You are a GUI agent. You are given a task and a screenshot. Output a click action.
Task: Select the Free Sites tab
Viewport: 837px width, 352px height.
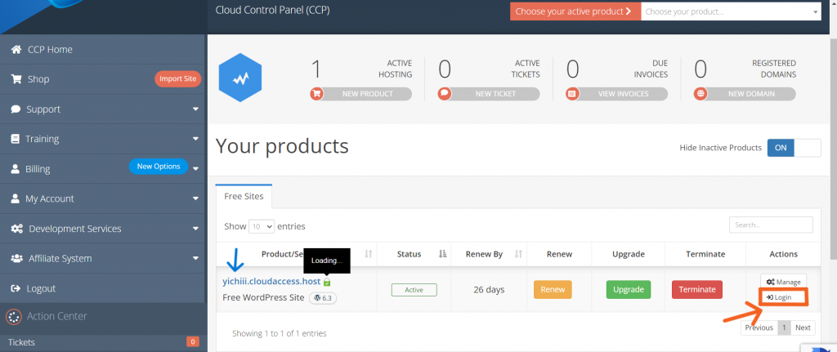click(x=244, y=196)
